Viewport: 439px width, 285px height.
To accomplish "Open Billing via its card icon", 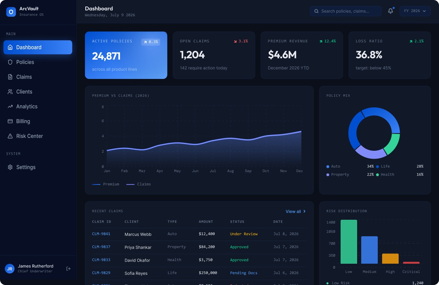I will coord(10,121).
